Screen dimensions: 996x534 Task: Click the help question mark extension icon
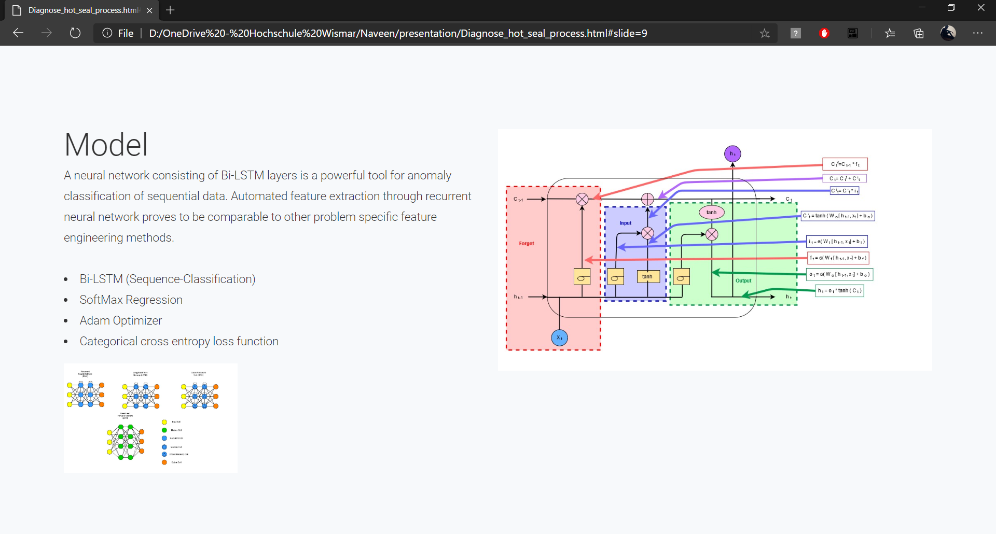coord(795,33)
